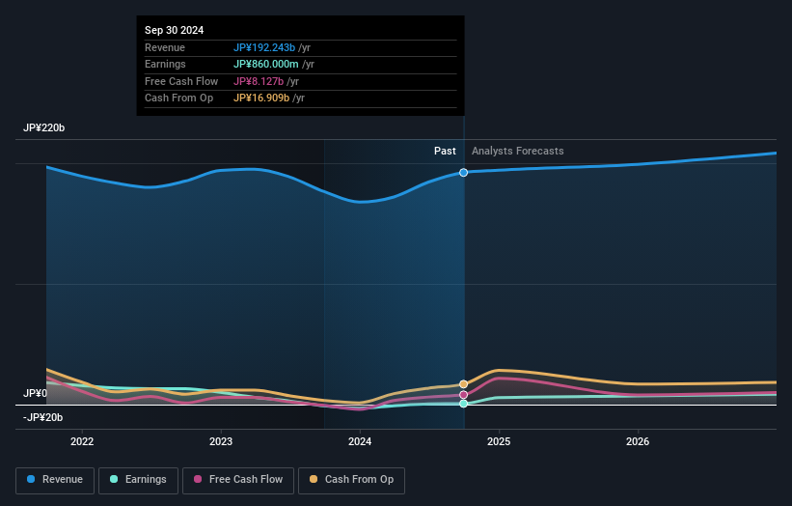The width and height of the screenshot is (792, 506).
Task: Click the Sep 30 2024 tooltip date
Action: 175,30
